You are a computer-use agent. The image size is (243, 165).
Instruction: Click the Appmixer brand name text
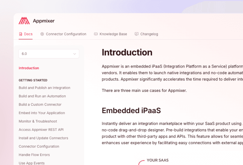pos(44,21)
